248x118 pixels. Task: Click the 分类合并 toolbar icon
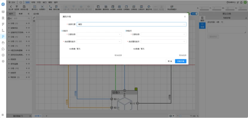pos(141,7)
